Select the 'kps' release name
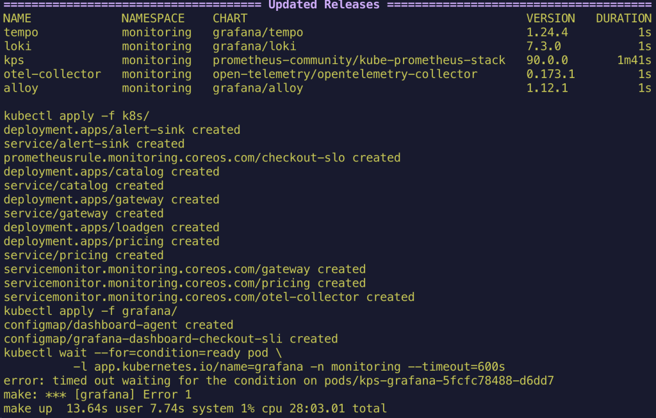 pos(14,61)
